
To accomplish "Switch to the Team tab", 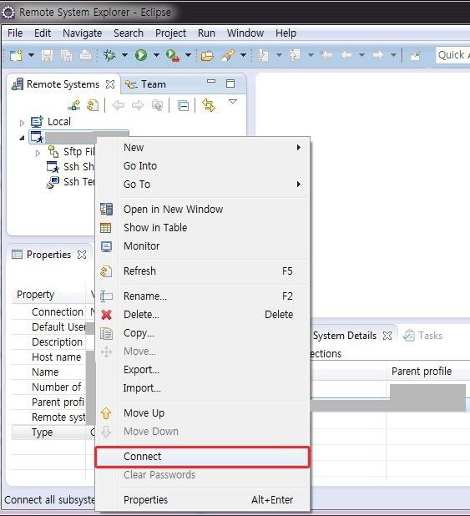I will (145, 84).
